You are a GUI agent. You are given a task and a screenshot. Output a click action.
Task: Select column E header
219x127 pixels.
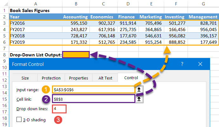point(151,4)
